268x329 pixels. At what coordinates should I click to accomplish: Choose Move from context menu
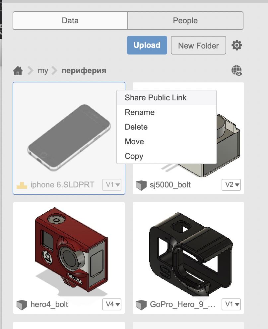167,142
